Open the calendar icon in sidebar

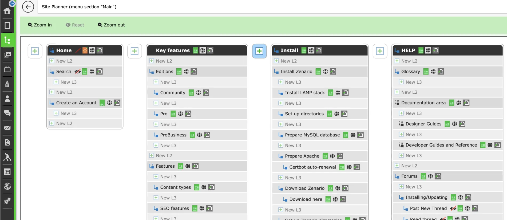[7, 69]
